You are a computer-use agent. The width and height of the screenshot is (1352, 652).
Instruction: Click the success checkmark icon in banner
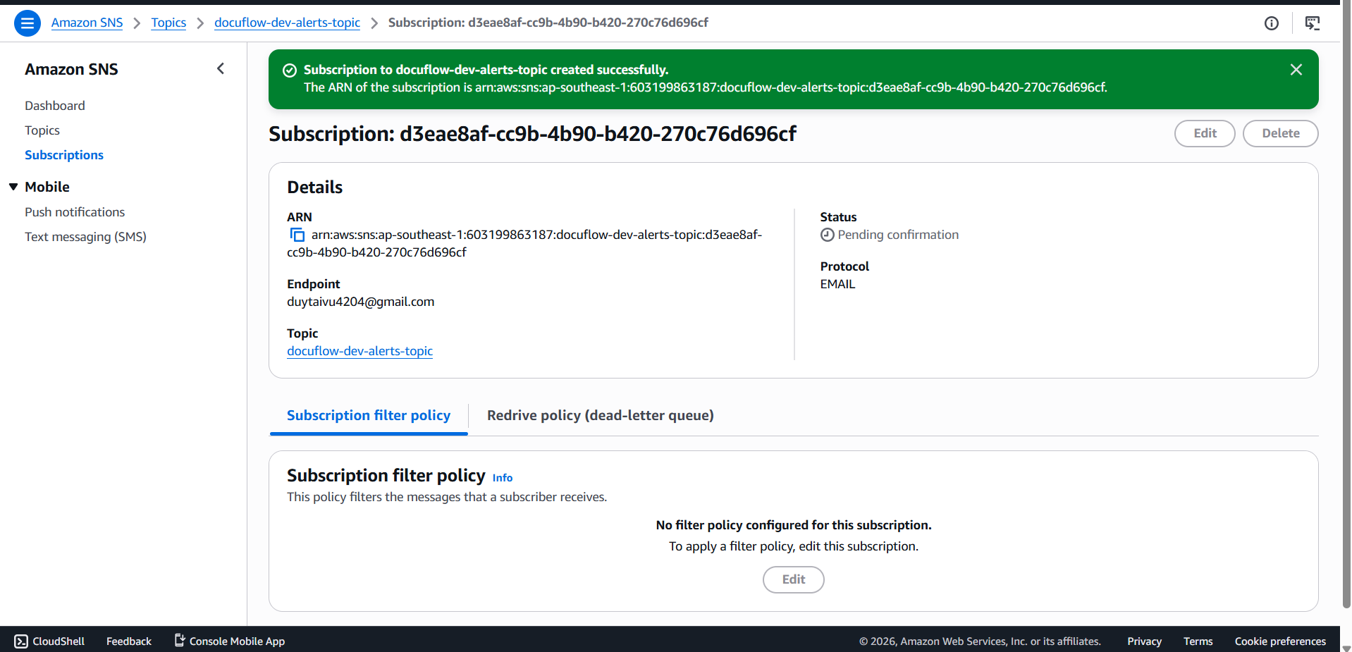point(289,70)
